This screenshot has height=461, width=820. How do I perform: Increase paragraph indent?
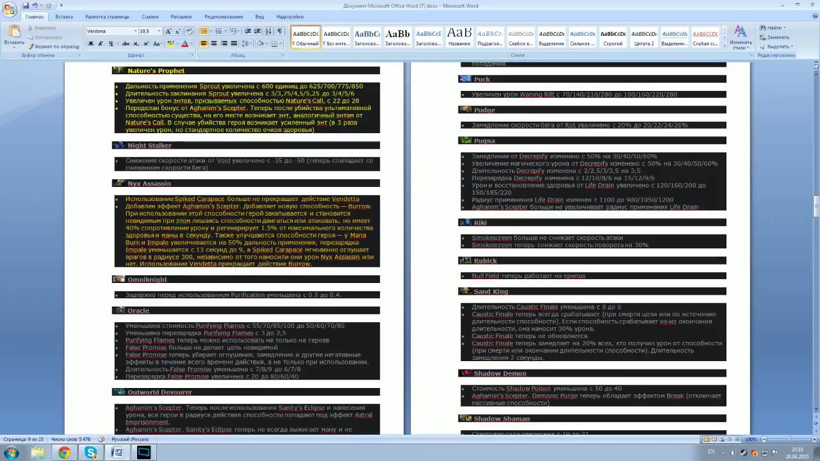coord(258,31)
